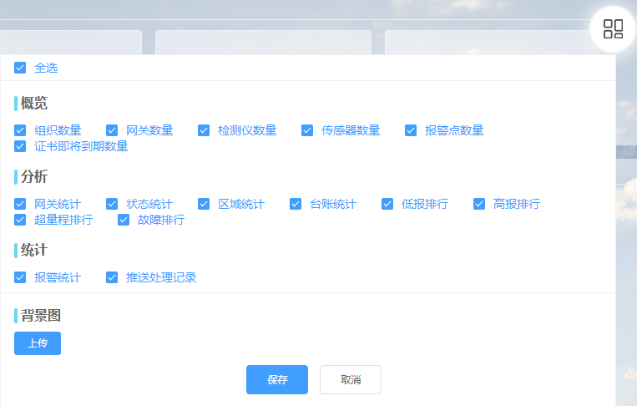
Task: Uncheck the 区域统计 option
Action: pyautogui.click(x=204, y=204)
